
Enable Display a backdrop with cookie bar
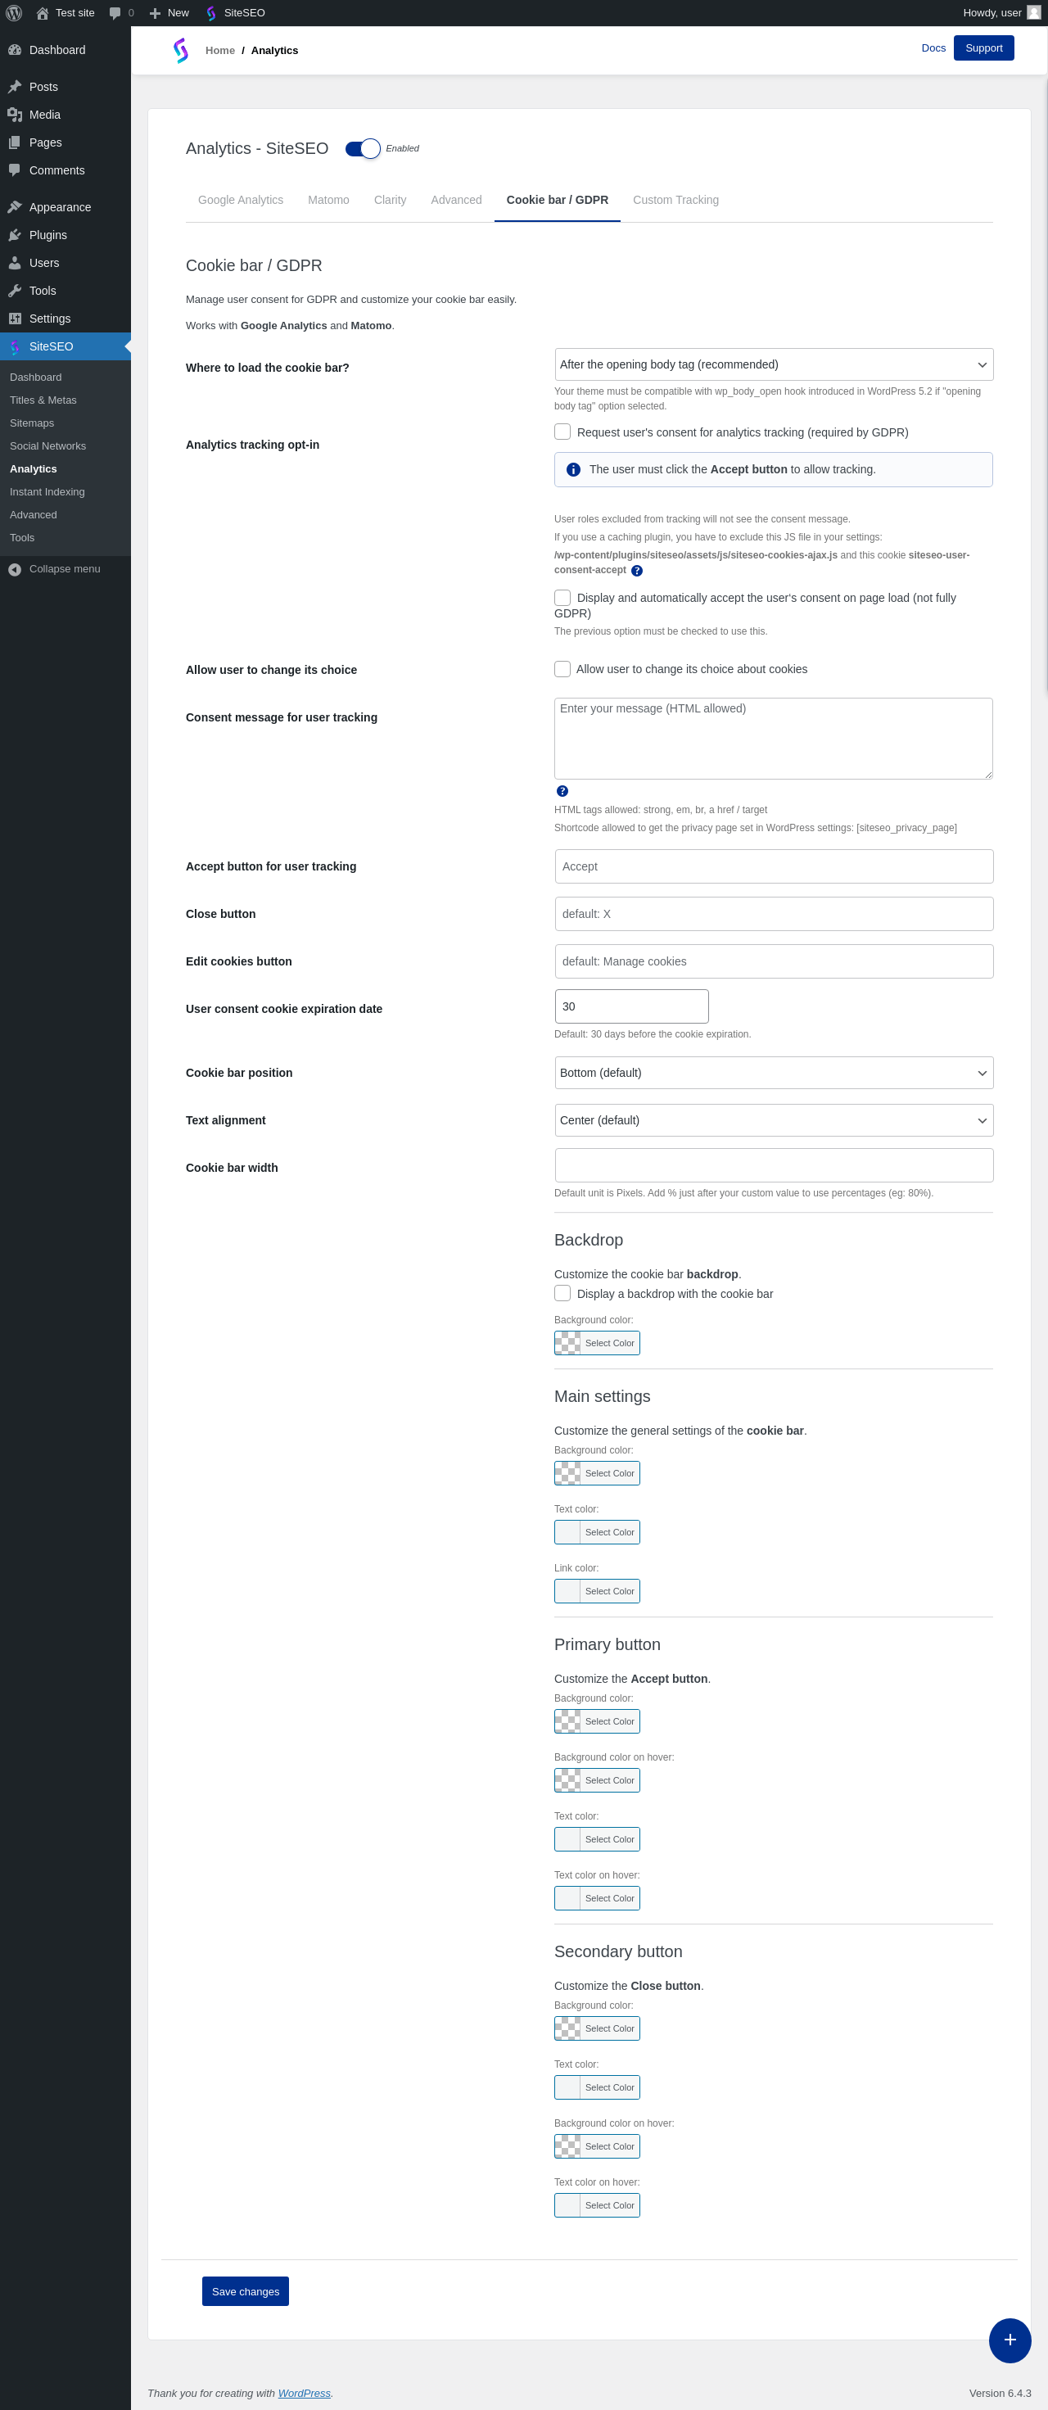pyautogui.click(x=562, y=1293)
